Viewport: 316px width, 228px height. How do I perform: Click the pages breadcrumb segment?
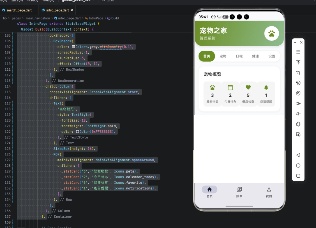click(x=16, y=18)
